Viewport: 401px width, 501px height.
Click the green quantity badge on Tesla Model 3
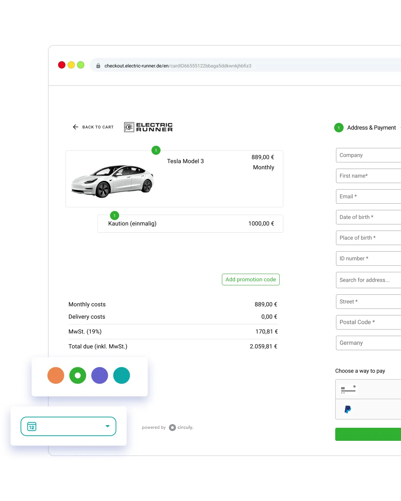pos(156,150)
